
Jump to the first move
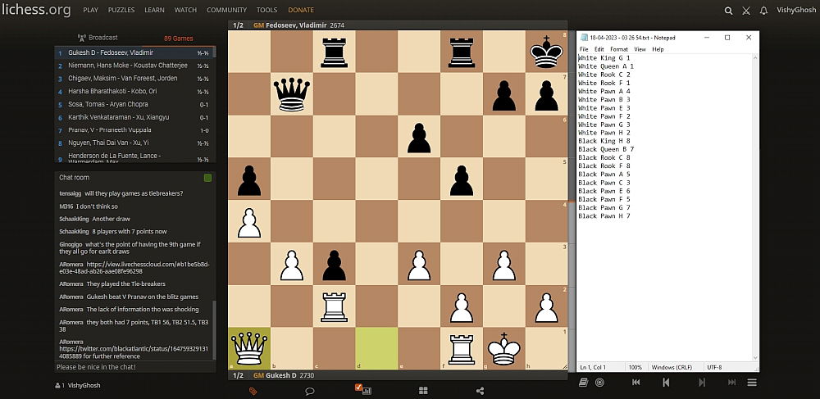click(635, 383)
